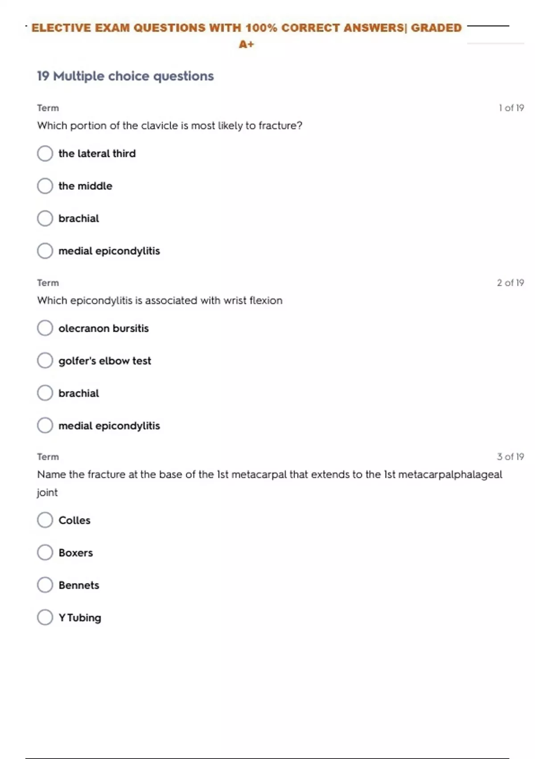This screenshot has height=759, width=535.
Task: Click the '1 of 19' question counter
Action: pos(511,108)
